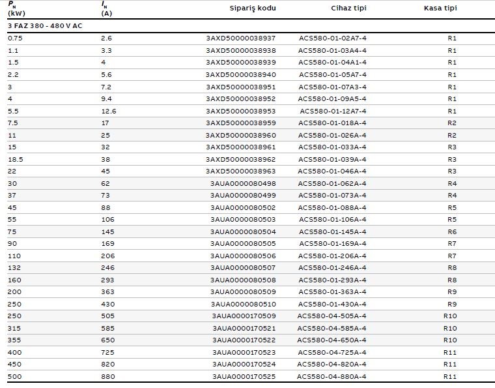This screenshot has width=495, height=388.
Task: Click order code 3AXD50000038963
Action: tap(241, 172)
